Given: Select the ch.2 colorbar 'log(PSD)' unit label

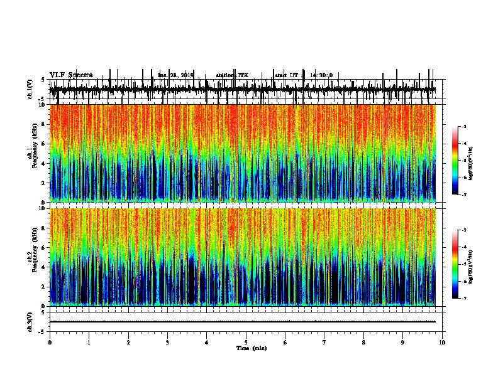Looking at the screenshot, I should [471, 267].
